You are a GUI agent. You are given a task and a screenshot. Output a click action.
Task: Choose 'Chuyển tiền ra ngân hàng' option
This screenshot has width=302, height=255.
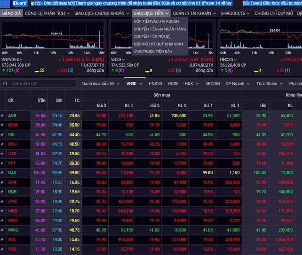coord(160,29)
